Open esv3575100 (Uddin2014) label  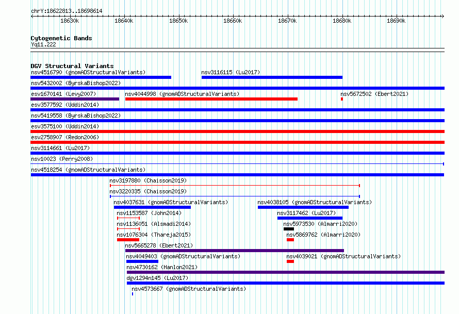[65, 126]
